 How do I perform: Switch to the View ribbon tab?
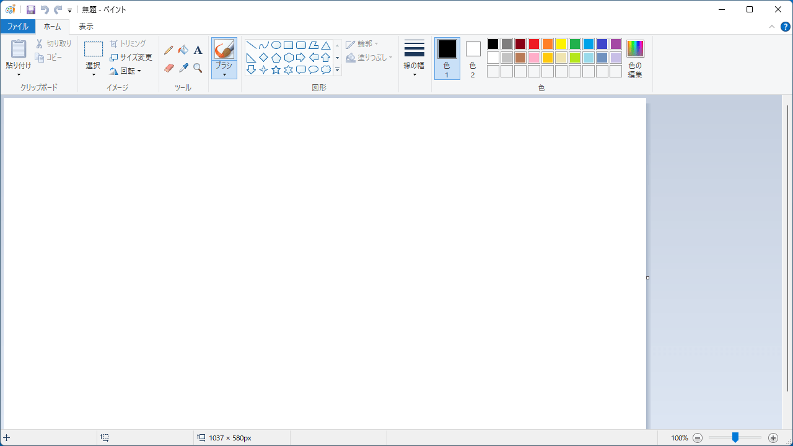pos(86,27)
